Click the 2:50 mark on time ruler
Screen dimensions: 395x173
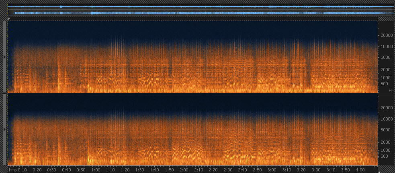tap(257, 170)
